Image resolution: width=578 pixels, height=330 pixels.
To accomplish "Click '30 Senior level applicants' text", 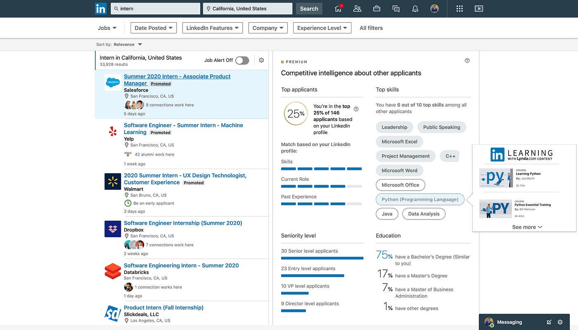I will pos(310,251).
